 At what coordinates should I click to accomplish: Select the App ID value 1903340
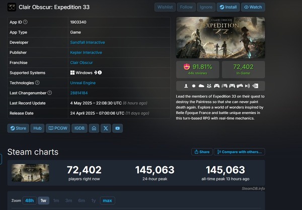click(x=78, y=22)
